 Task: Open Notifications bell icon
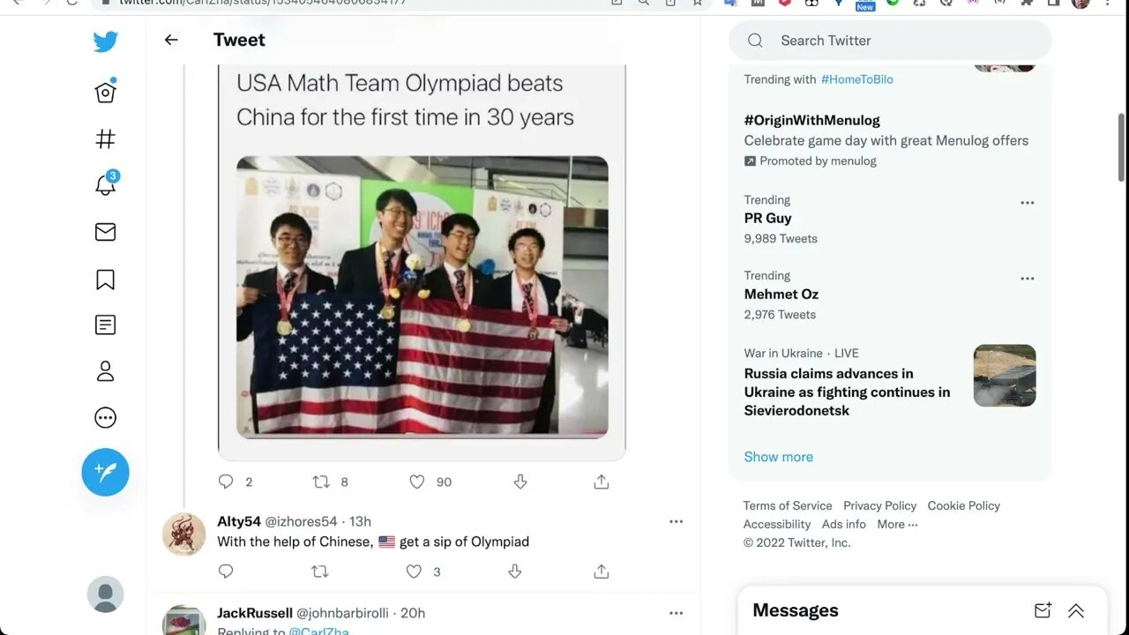click(105, 185)
